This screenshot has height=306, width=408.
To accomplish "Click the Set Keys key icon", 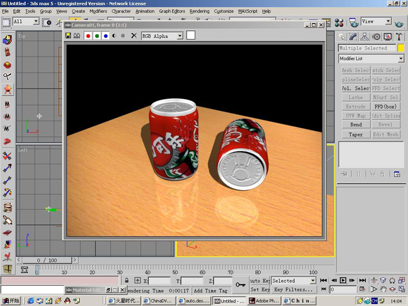I will click(x=240, y=285).
